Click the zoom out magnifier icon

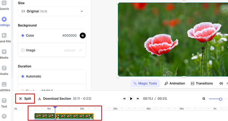click(204, 99)
